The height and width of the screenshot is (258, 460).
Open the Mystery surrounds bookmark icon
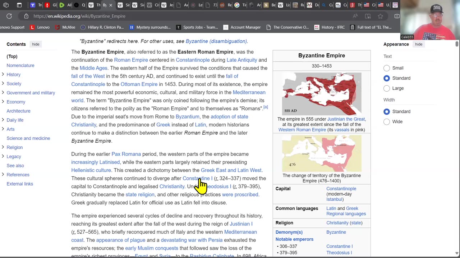(x=132, y=27)
